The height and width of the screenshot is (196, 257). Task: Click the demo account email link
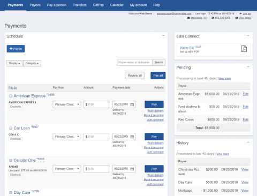pyautogui.click(x=174, y=13)
